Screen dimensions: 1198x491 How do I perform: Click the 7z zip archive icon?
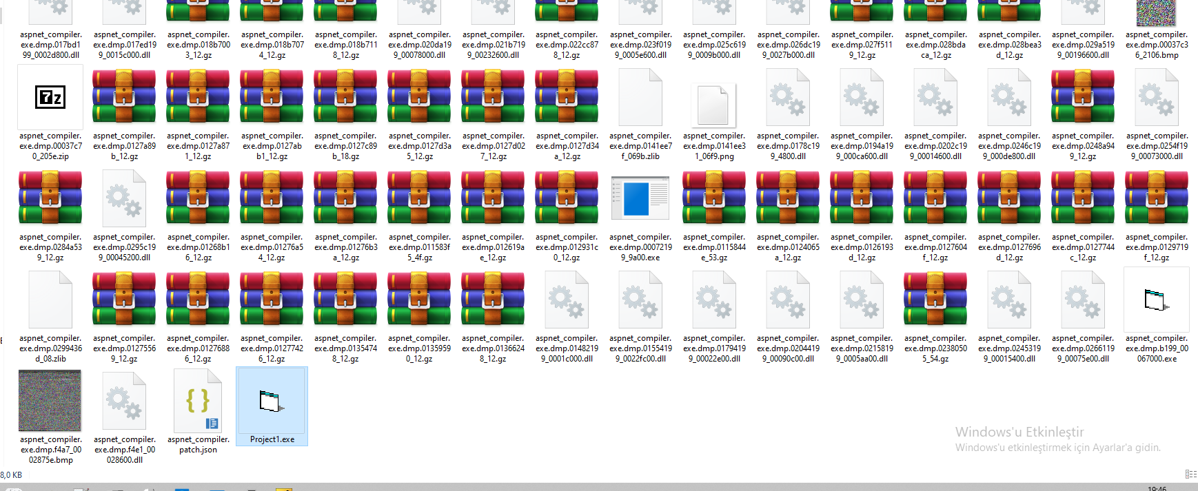coord(50,98)
